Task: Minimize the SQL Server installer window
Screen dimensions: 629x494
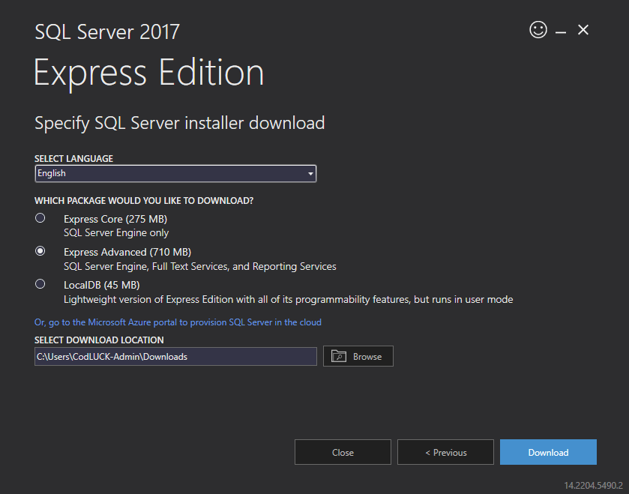Action: 561,31
